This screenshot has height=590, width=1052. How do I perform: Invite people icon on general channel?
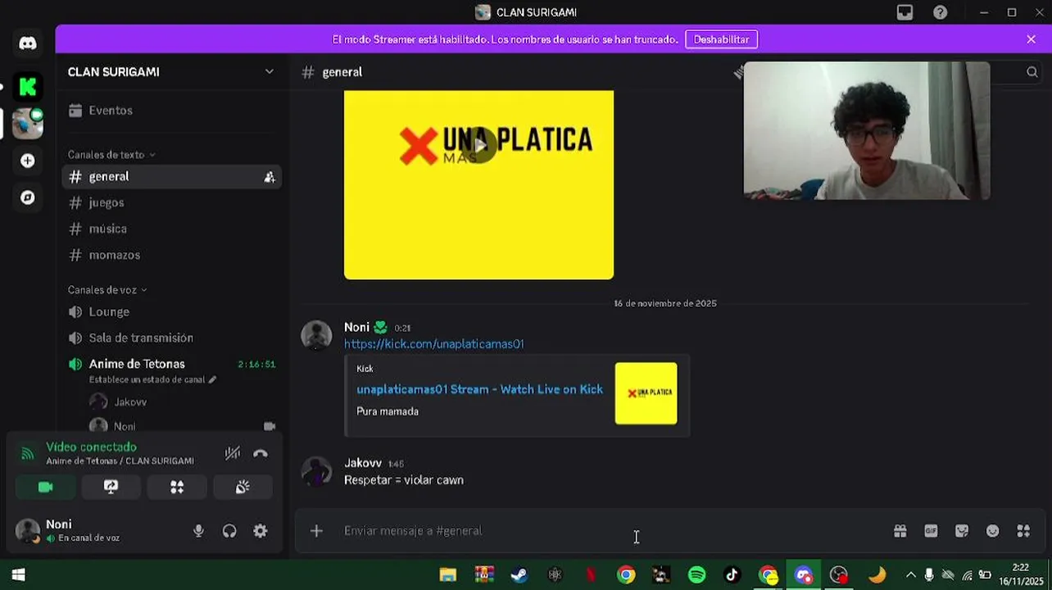tap(269, 177)
